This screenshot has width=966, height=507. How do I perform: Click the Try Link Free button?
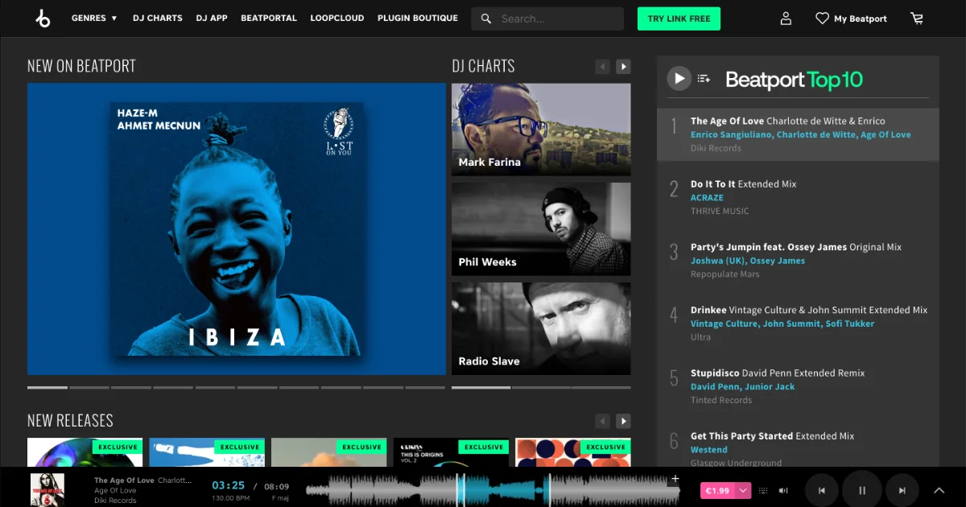(x=679, y=19)
